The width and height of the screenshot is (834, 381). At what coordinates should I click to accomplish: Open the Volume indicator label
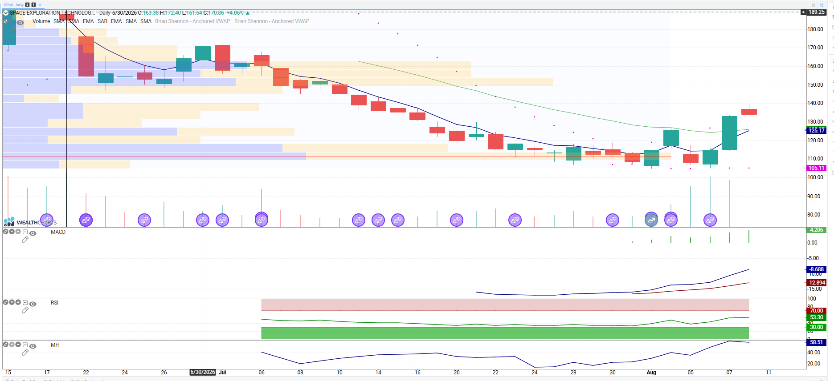[41, 21]
